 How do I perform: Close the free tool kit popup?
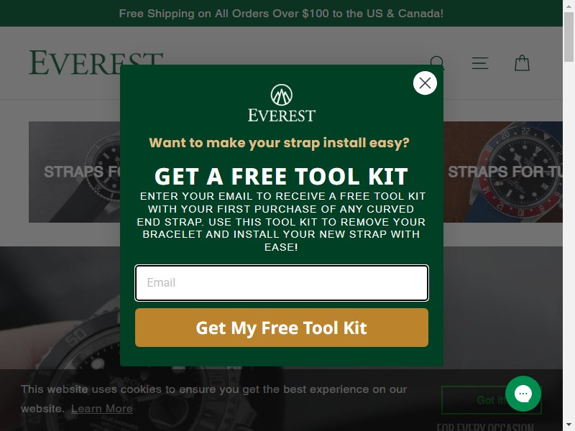tap(425, 83)
